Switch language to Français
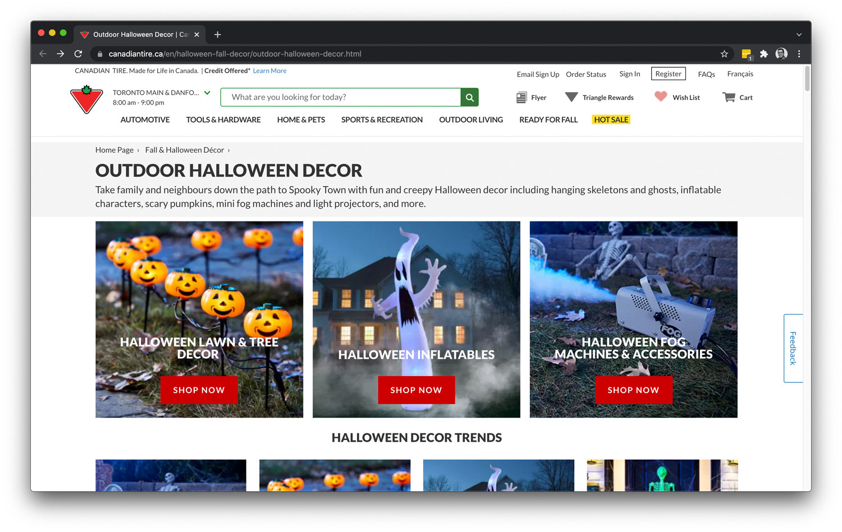 click(x=740, y=74)
